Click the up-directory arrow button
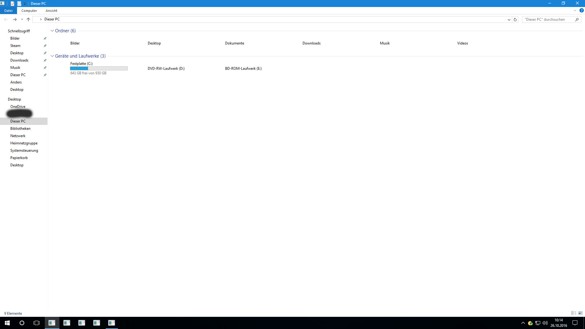This screenshot has height=329, width=585. (x=28, y=19)
